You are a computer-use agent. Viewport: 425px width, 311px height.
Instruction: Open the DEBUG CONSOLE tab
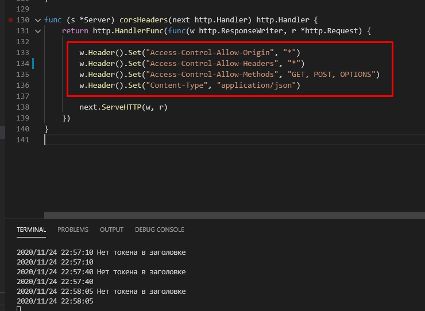click(x=160, y=230)
